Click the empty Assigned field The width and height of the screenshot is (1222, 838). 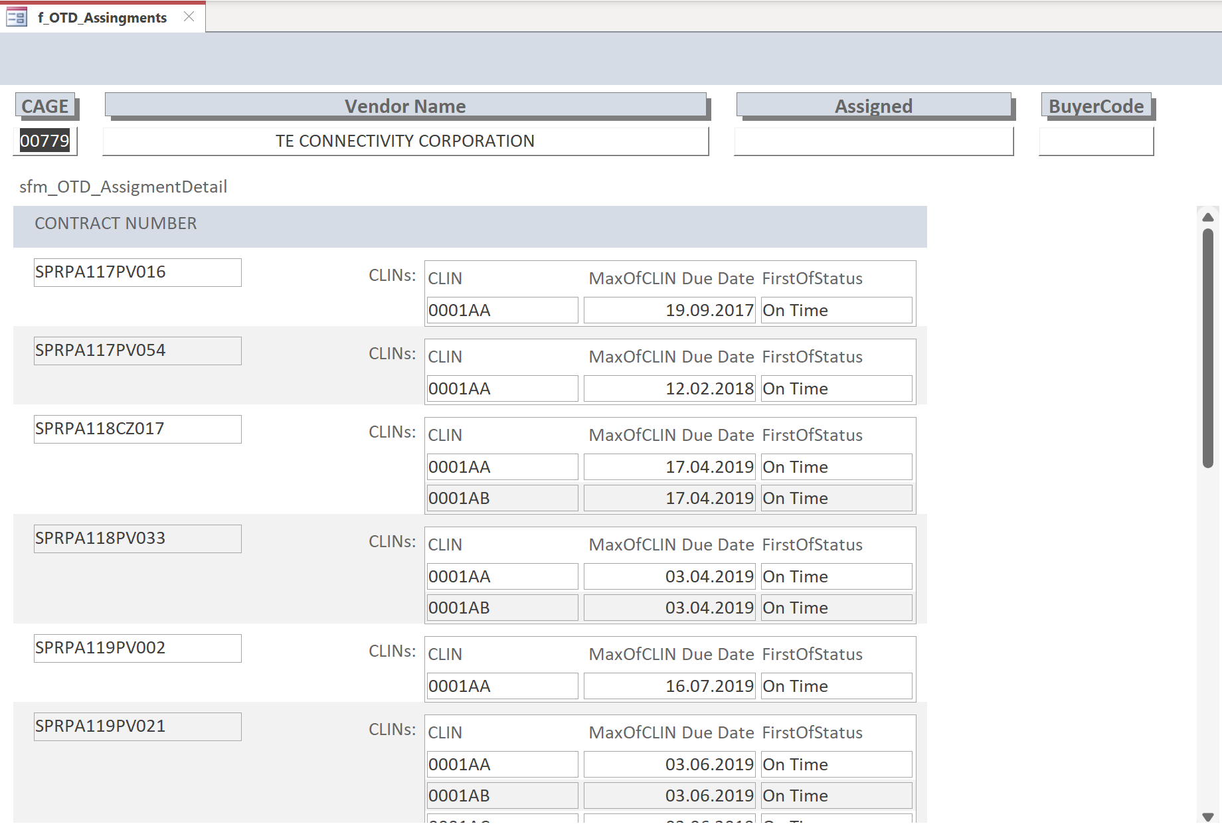click(873, 141)
